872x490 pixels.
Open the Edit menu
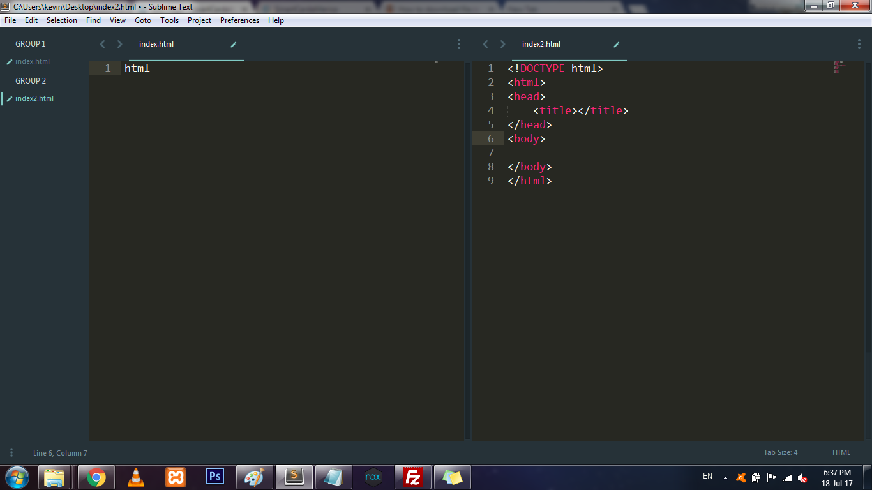[31, 20]
